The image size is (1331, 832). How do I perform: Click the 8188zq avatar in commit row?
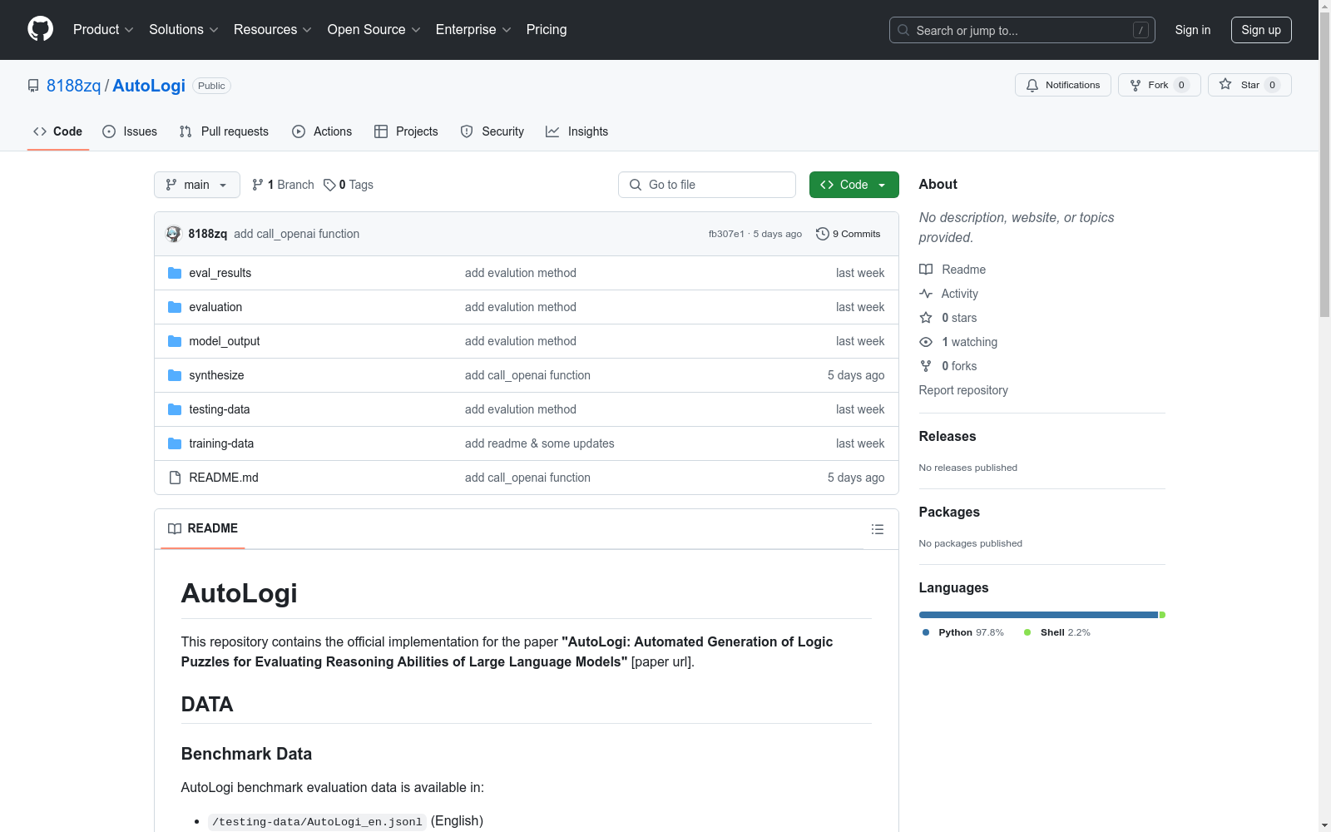173,234
